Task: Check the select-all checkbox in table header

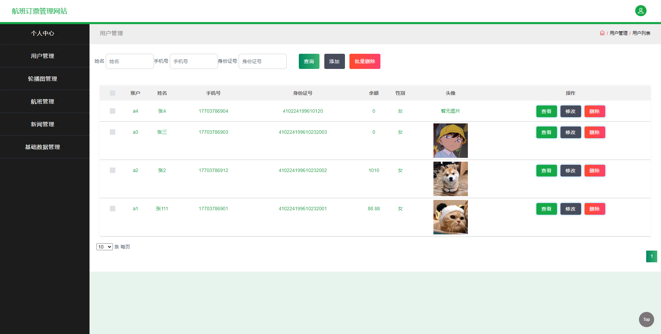Action: pyautogui.click(x=112, y=93)
